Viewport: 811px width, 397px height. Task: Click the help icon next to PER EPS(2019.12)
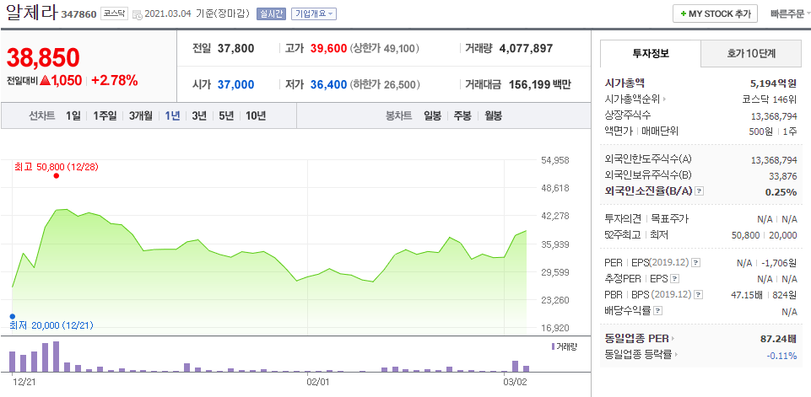695,263
